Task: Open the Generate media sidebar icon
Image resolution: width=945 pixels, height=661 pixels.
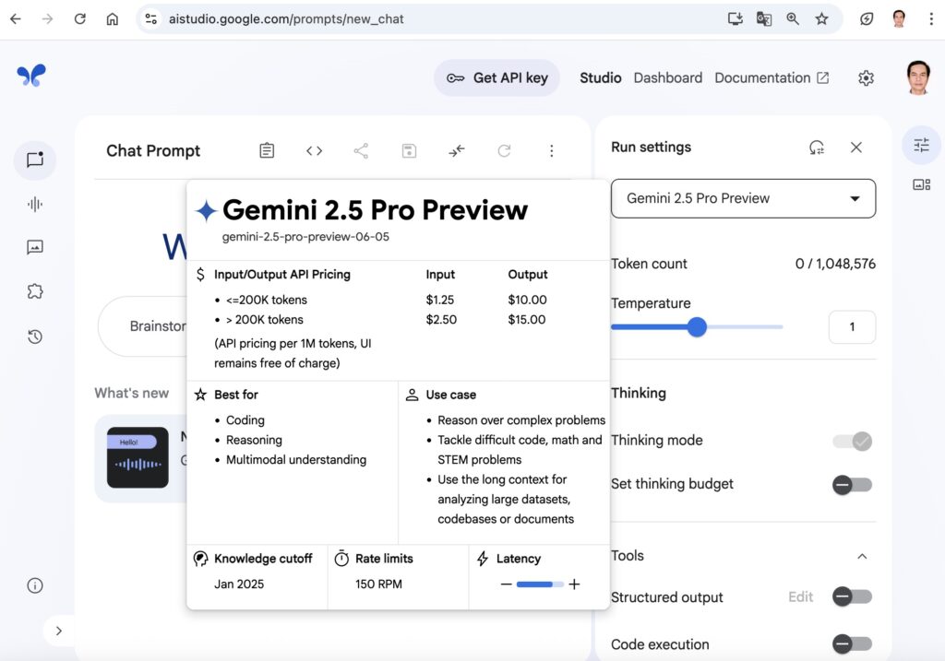Action: pos(35,247)
